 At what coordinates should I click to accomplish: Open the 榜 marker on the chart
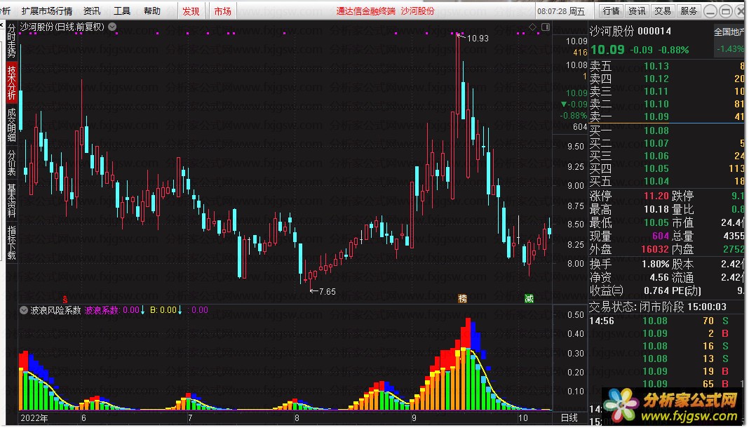click(462, 299)
